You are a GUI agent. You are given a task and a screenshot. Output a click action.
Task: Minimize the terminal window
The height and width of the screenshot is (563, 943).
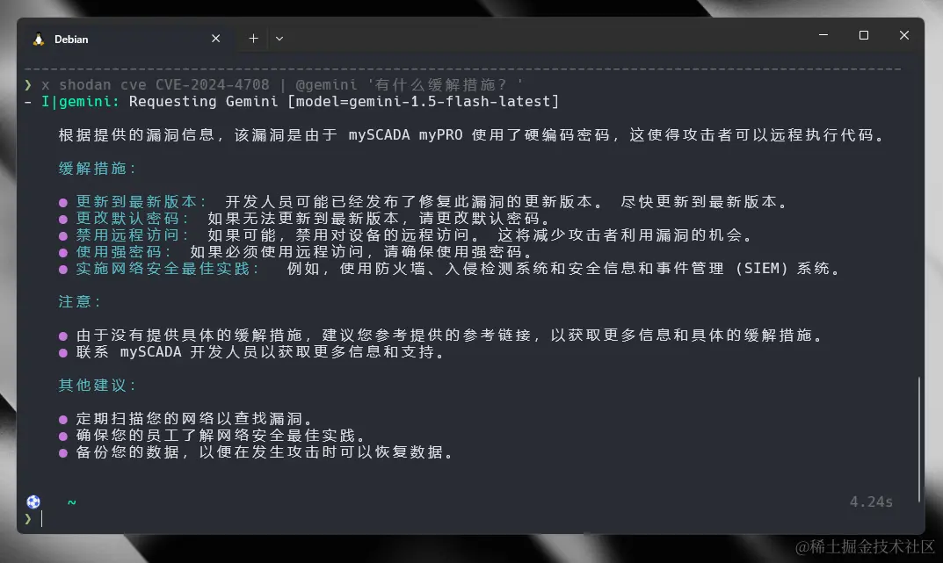(x=823, y=35)
